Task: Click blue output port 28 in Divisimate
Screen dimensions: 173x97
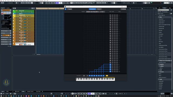Action: click(110, 64)
